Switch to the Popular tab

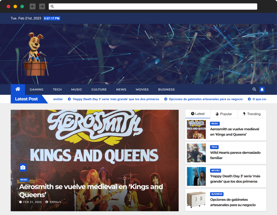[224, 114]
